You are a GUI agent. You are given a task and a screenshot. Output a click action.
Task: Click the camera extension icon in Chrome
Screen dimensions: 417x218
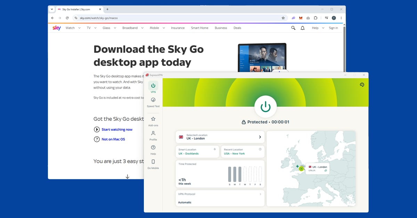[x=308, y=18]
